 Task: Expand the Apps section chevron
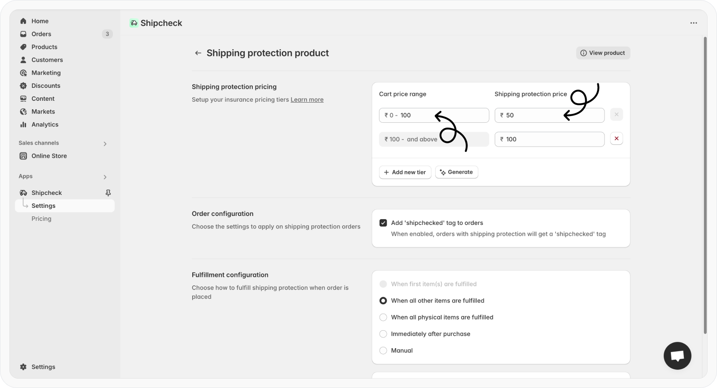coord(105,177)
